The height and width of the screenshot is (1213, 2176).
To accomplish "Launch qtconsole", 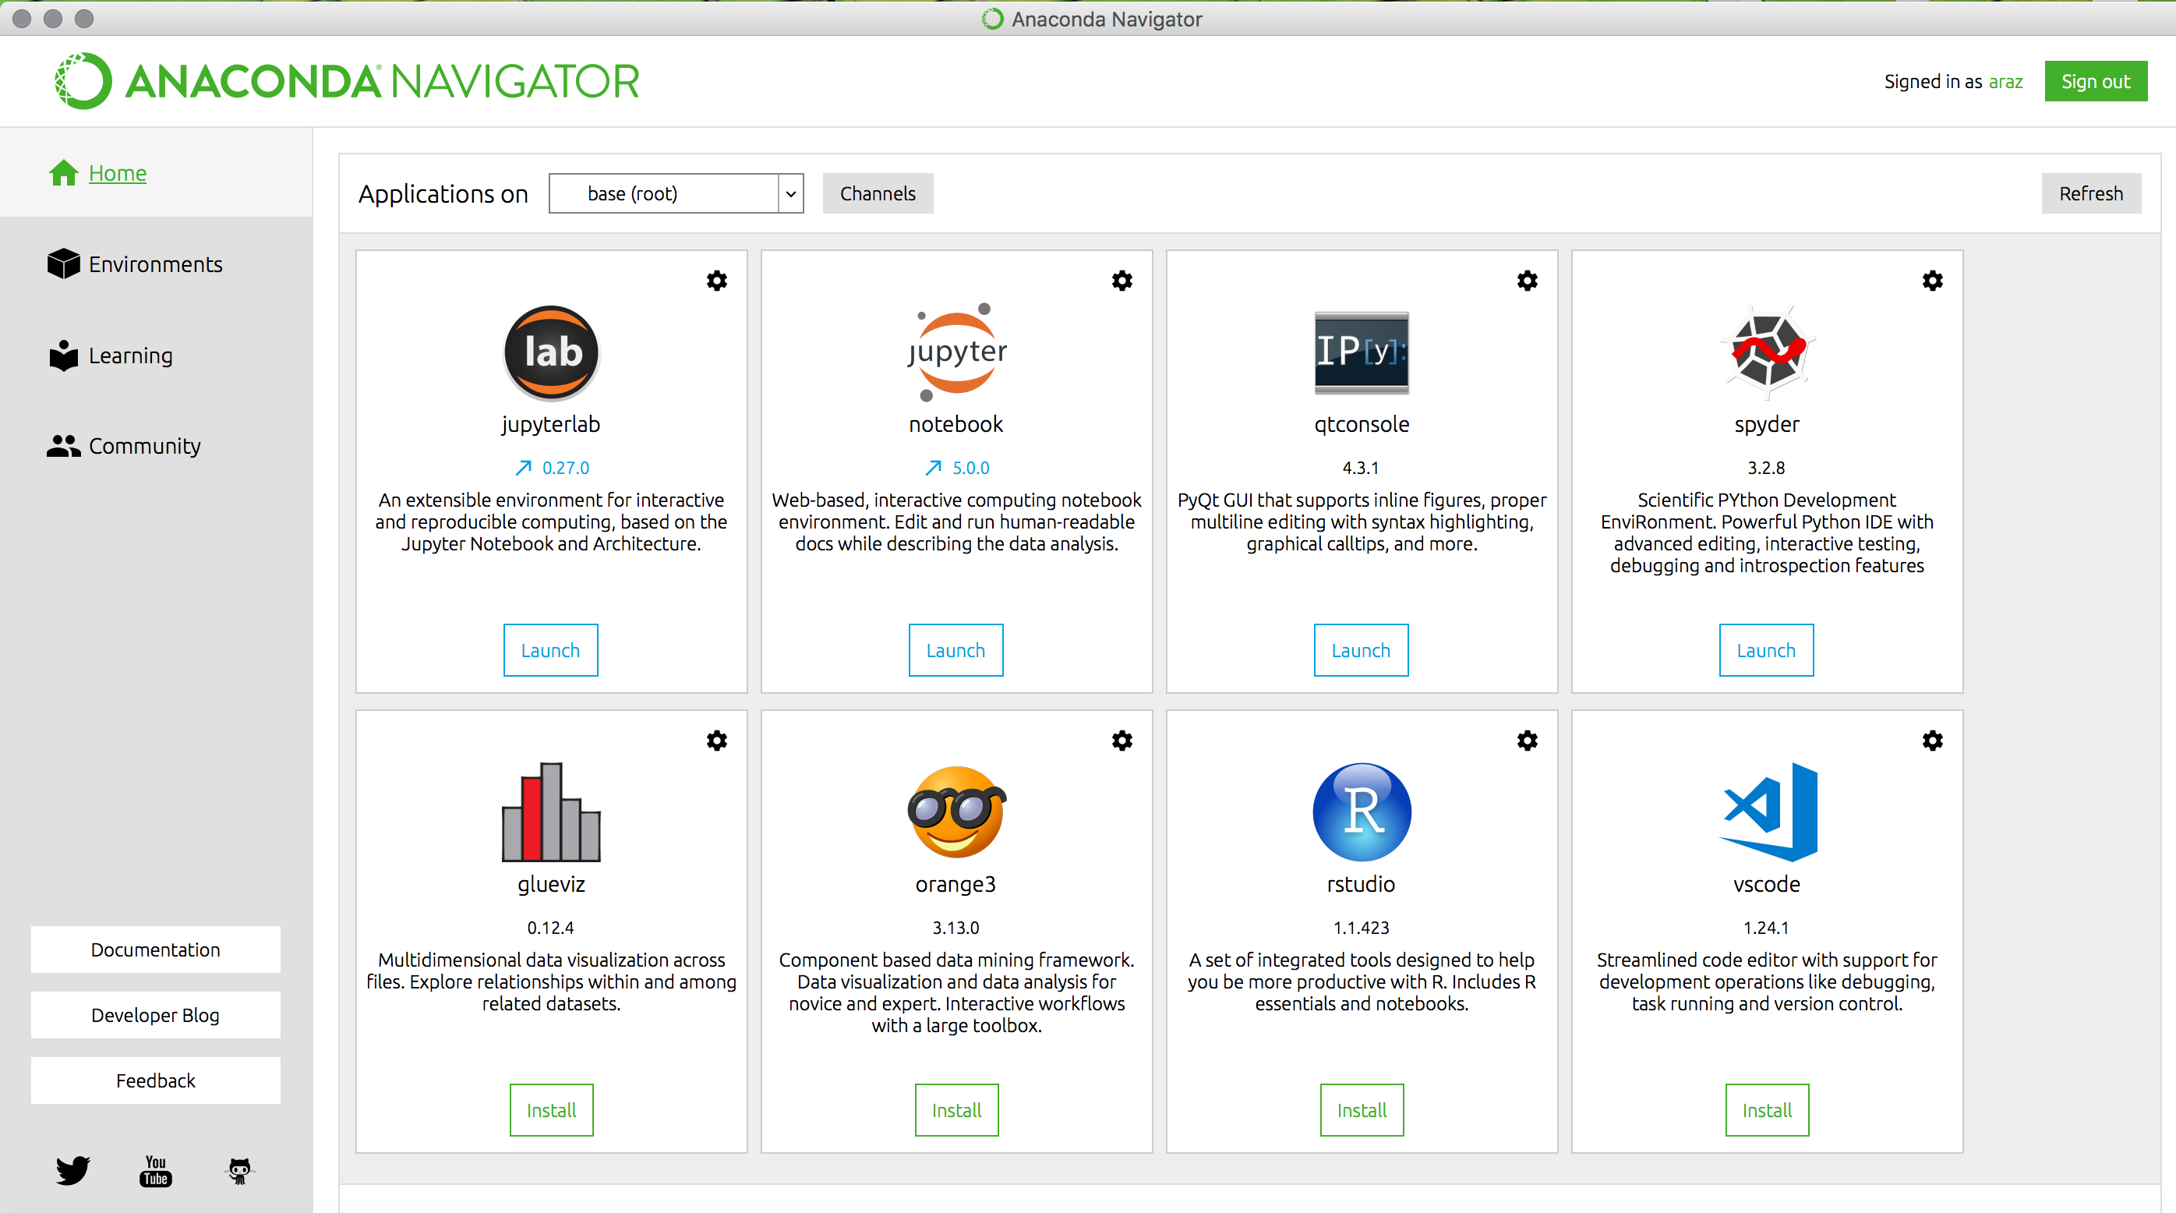I will (1362, 649).
